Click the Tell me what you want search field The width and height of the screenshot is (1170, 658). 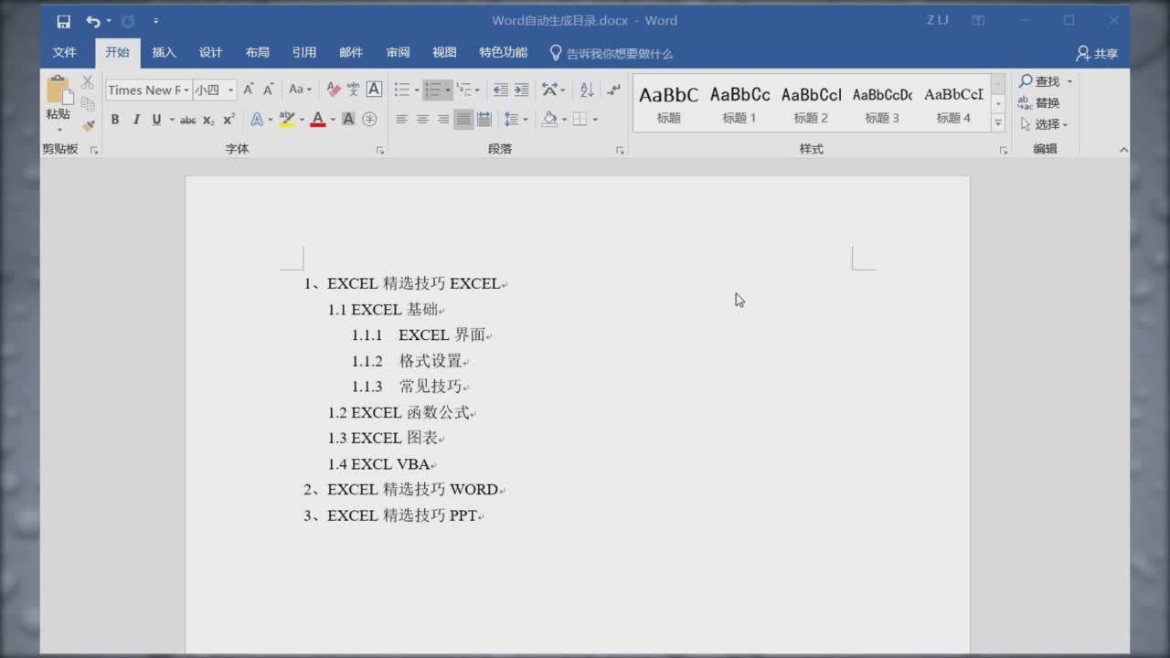click(x=620, y=54)
